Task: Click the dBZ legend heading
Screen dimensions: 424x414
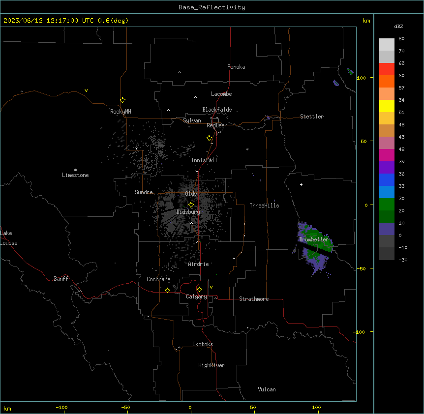Action: (398, 26)
